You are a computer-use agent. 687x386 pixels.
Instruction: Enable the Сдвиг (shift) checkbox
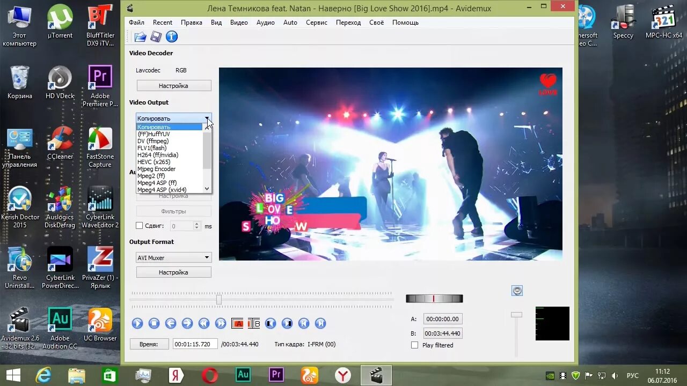139,226
